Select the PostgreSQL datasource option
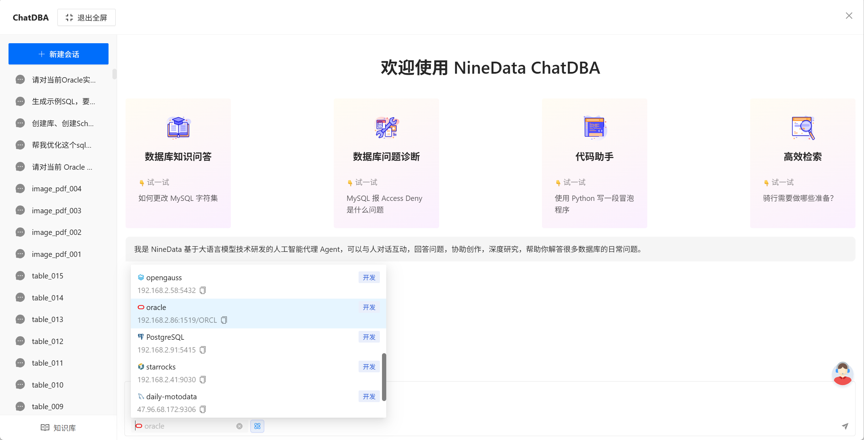 coord(258,343)
